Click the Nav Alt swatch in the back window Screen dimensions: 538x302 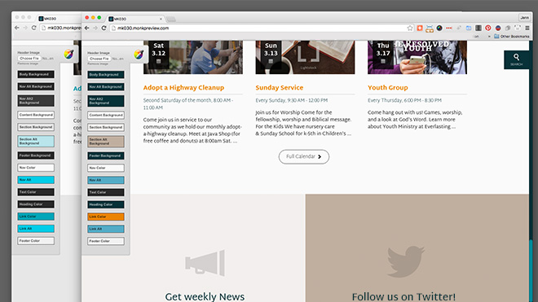[x=36, y=180]
